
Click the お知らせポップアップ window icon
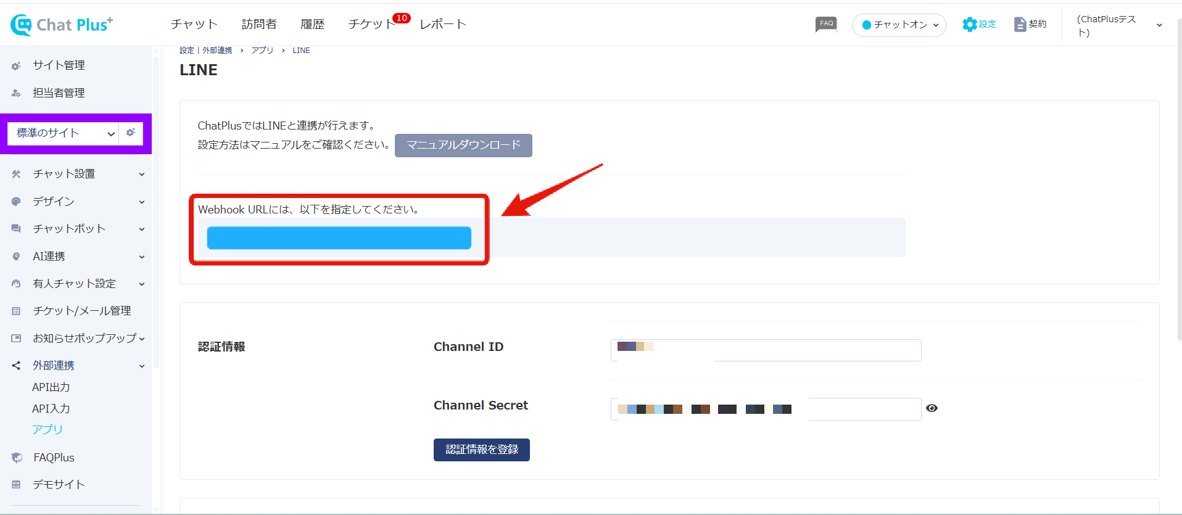click(x=16, y=339)
